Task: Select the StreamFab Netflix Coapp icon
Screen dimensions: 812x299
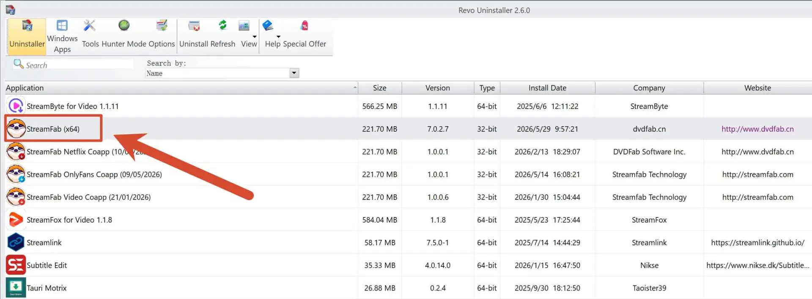Action: coord(16,151)
